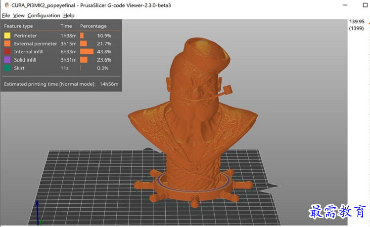Click the 43.8% Internal infill percentage

click(104, 52)
